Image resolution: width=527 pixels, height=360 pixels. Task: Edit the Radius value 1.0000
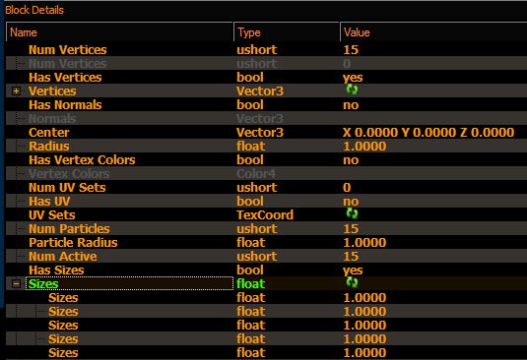click(x=364, y=147)
